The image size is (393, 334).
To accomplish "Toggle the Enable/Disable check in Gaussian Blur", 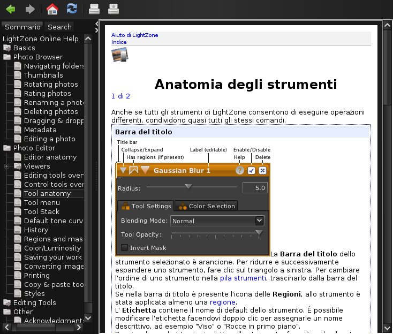I will pyautogui.click(x=251, y=170).
